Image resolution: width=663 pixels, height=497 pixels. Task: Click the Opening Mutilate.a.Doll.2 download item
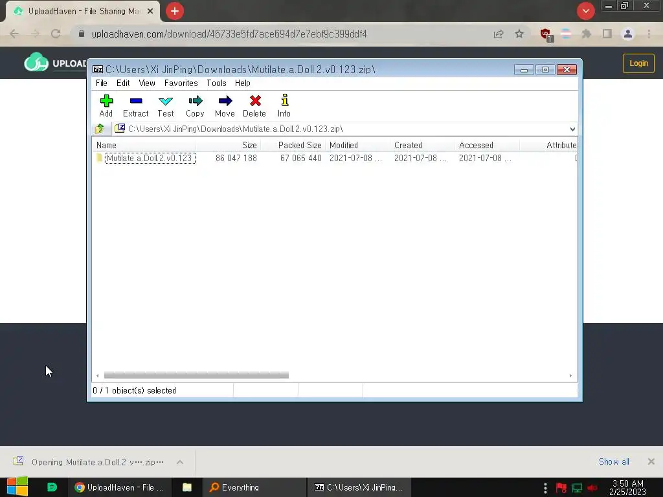pyautogui.click(x=89, y=462)
